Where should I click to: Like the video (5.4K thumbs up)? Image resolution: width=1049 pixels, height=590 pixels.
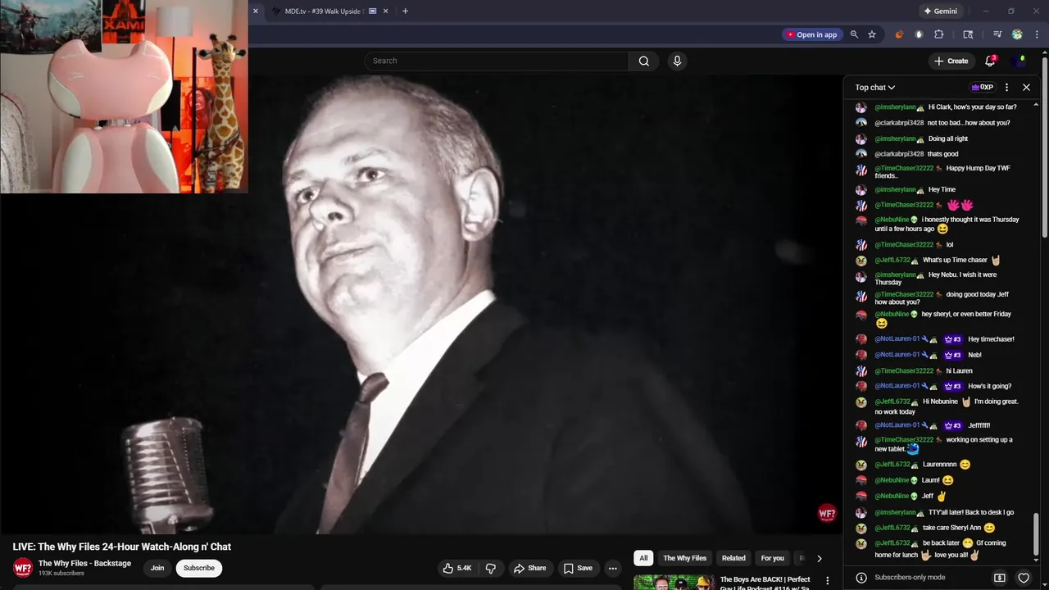(x=457, y=568)
